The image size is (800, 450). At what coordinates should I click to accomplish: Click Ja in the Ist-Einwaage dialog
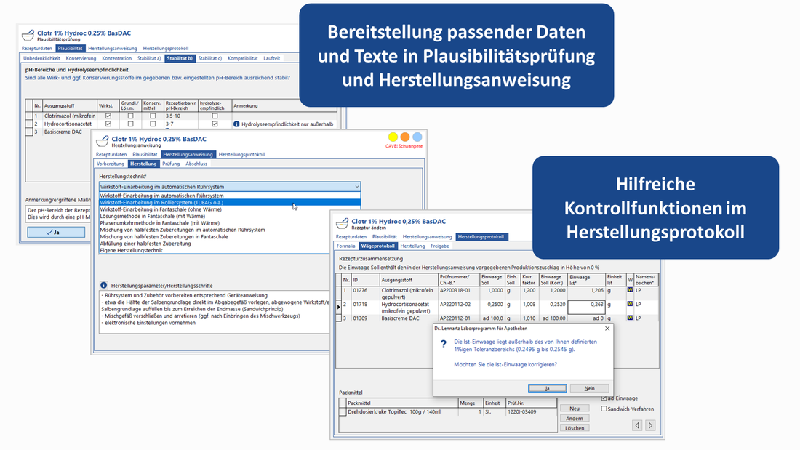(x=547, y=388)
